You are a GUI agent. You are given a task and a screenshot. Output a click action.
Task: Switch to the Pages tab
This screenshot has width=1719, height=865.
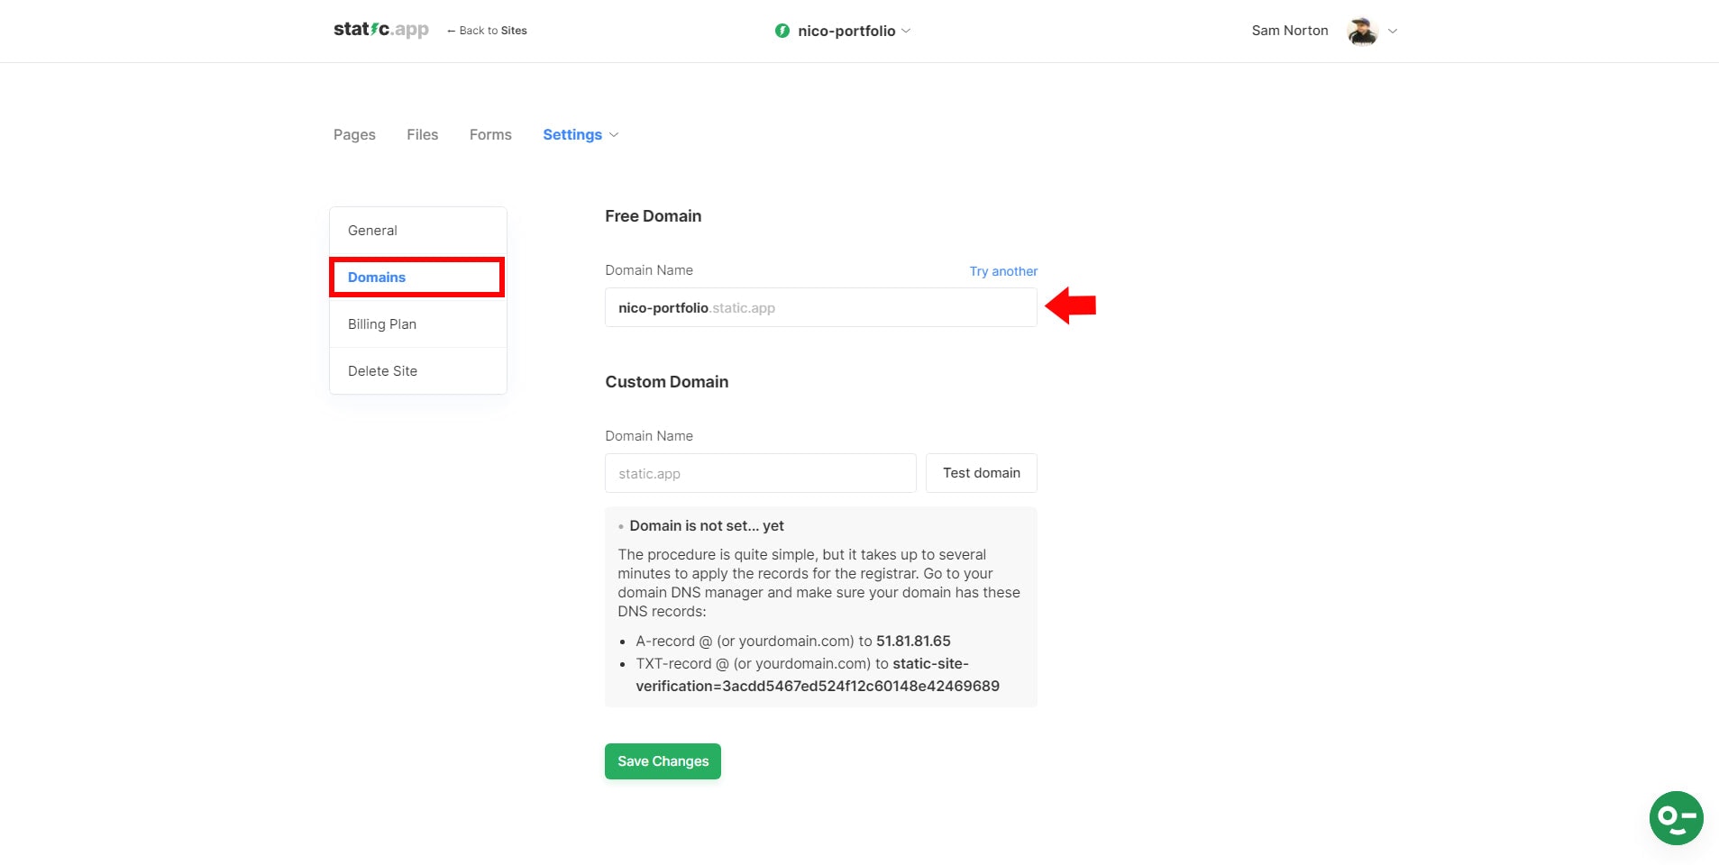[354, 134]
